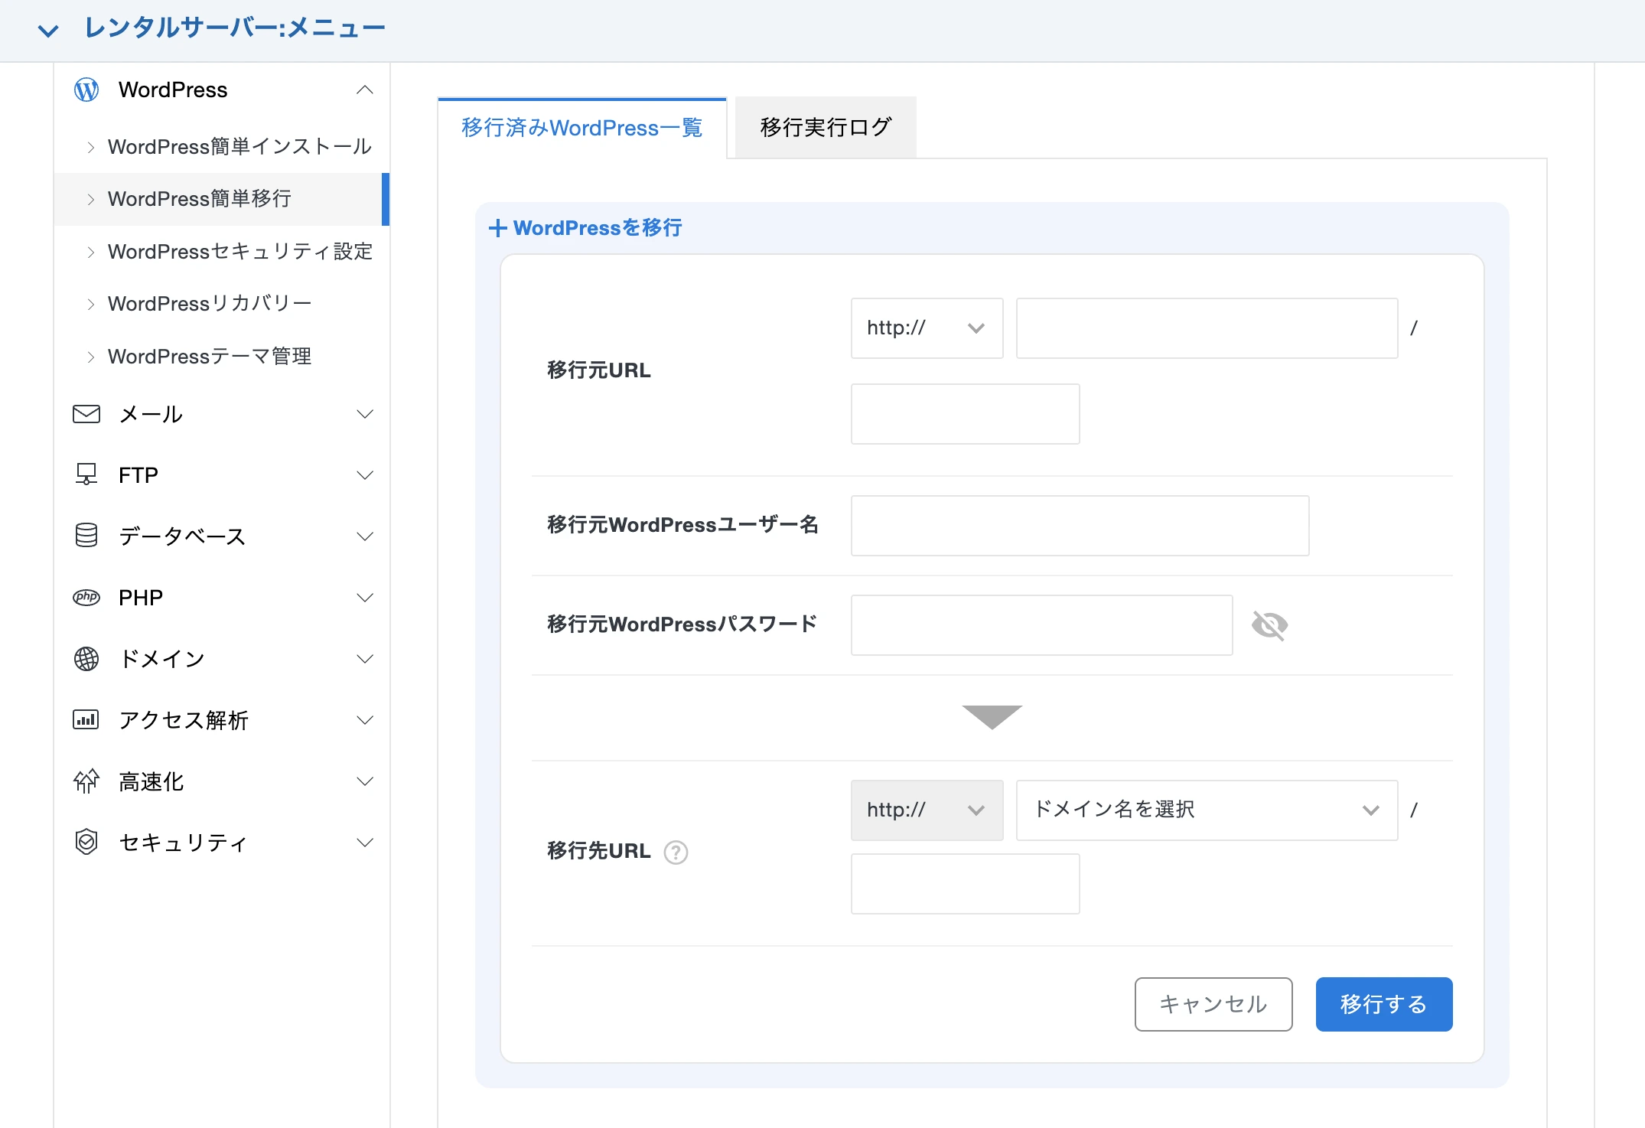1645x1128 pixels.
Task: Expand the データベース menu section
Action: coord(365,536)
